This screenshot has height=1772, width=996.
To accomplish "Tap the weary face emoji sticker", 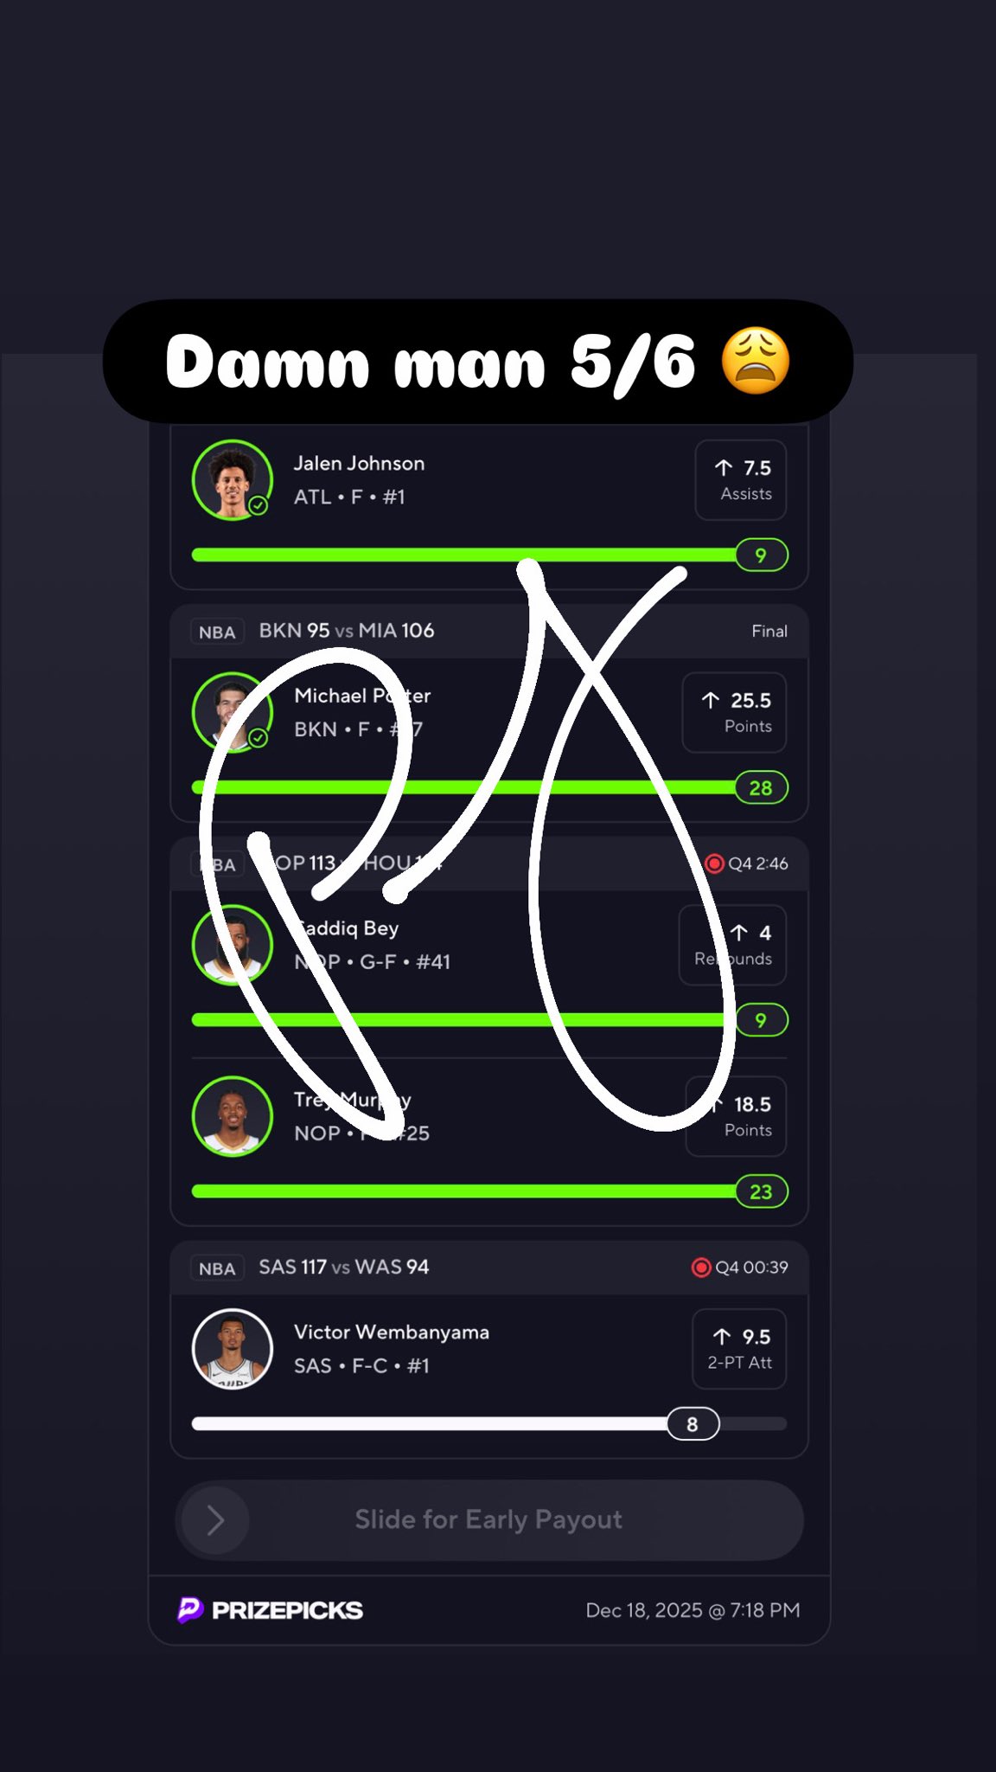I will pyautogui.click(x=756, y=361).
